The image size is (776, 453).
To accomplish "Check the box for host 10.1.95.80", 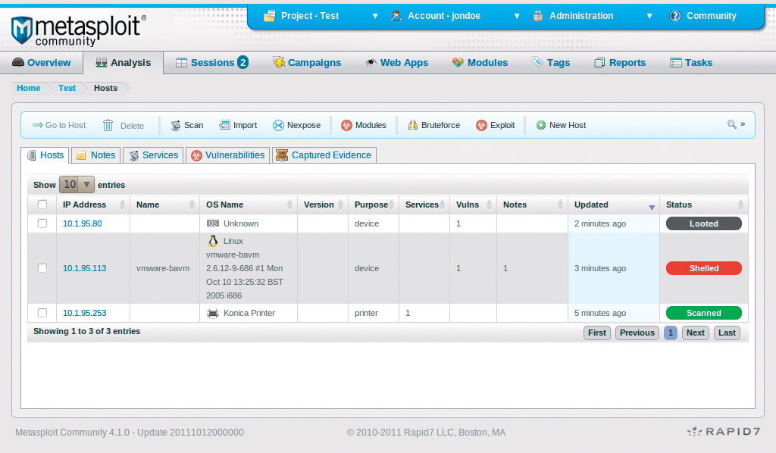I will (42, 223).
